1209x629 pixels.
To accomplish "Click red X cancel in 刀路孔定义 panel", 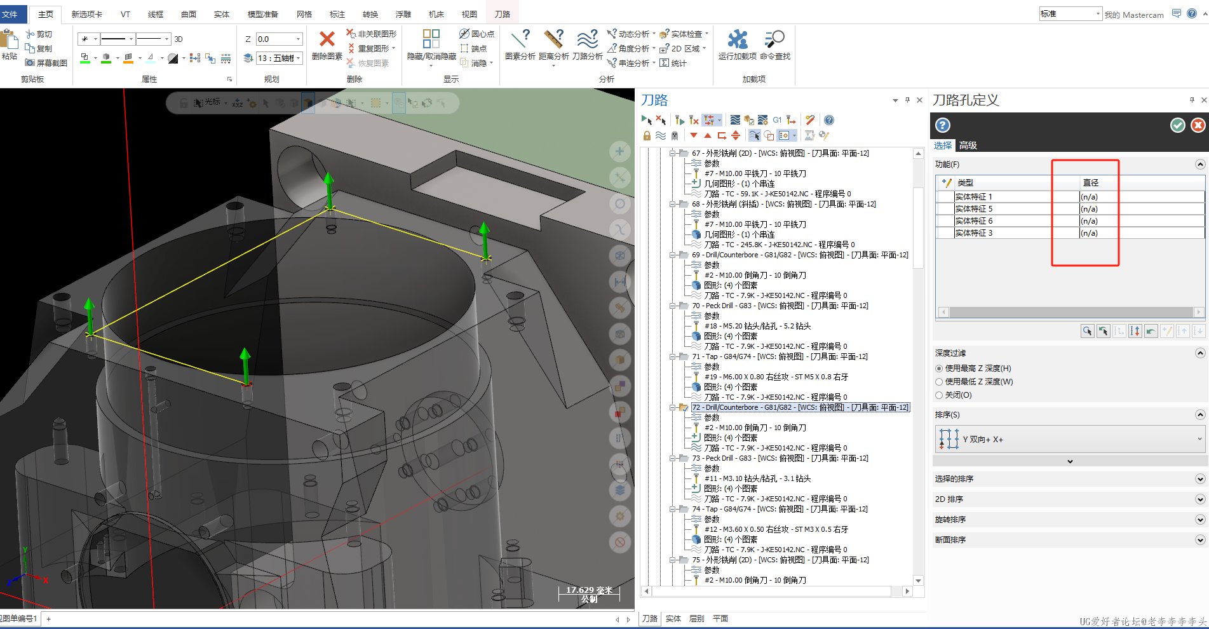I will (x=1198, y=125).
